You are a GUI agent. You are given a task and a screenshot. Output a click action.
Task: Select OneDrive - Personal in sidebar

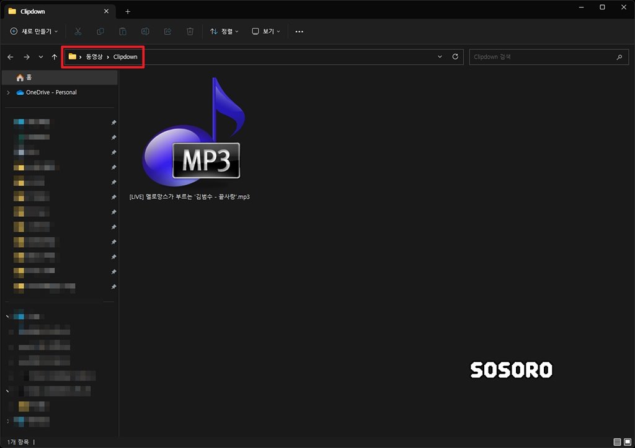[51, 92]
